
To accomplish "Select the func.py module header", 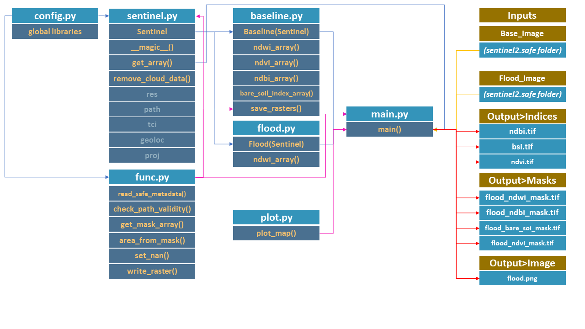I will point(152,177).
